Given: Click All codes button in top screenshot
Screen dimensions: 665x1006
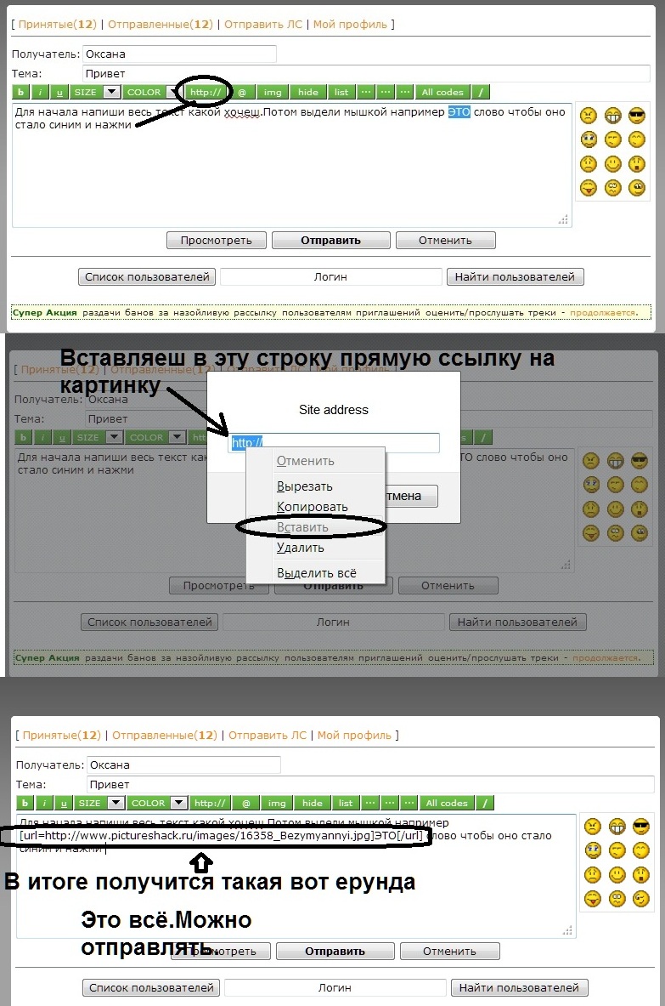Looking at the screenshot, I should click(x=442, y=93).
